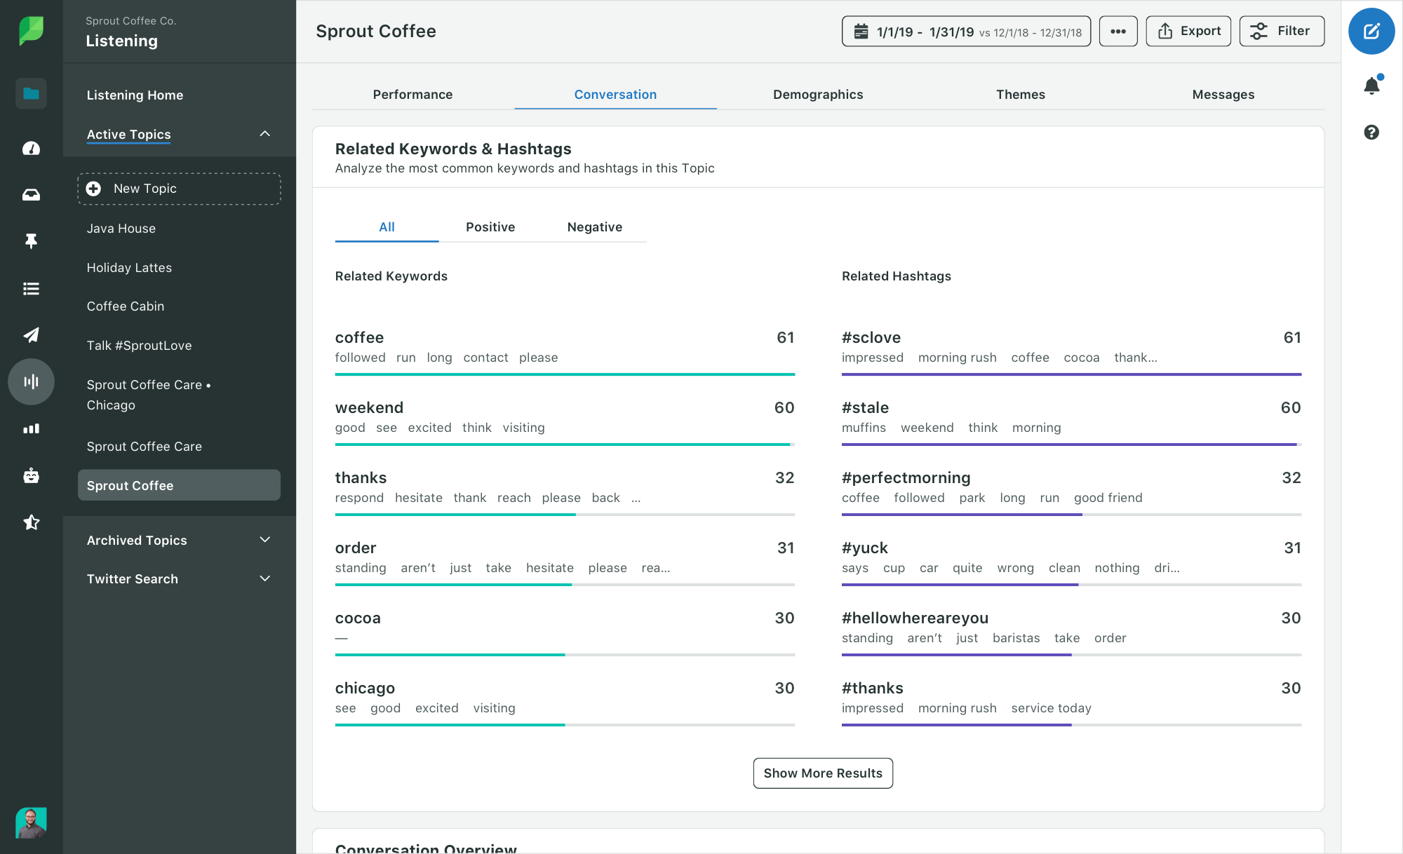Switch keyword filter to Negative
The height and width of the screenshot is (854, 1403).
point(595,227)
